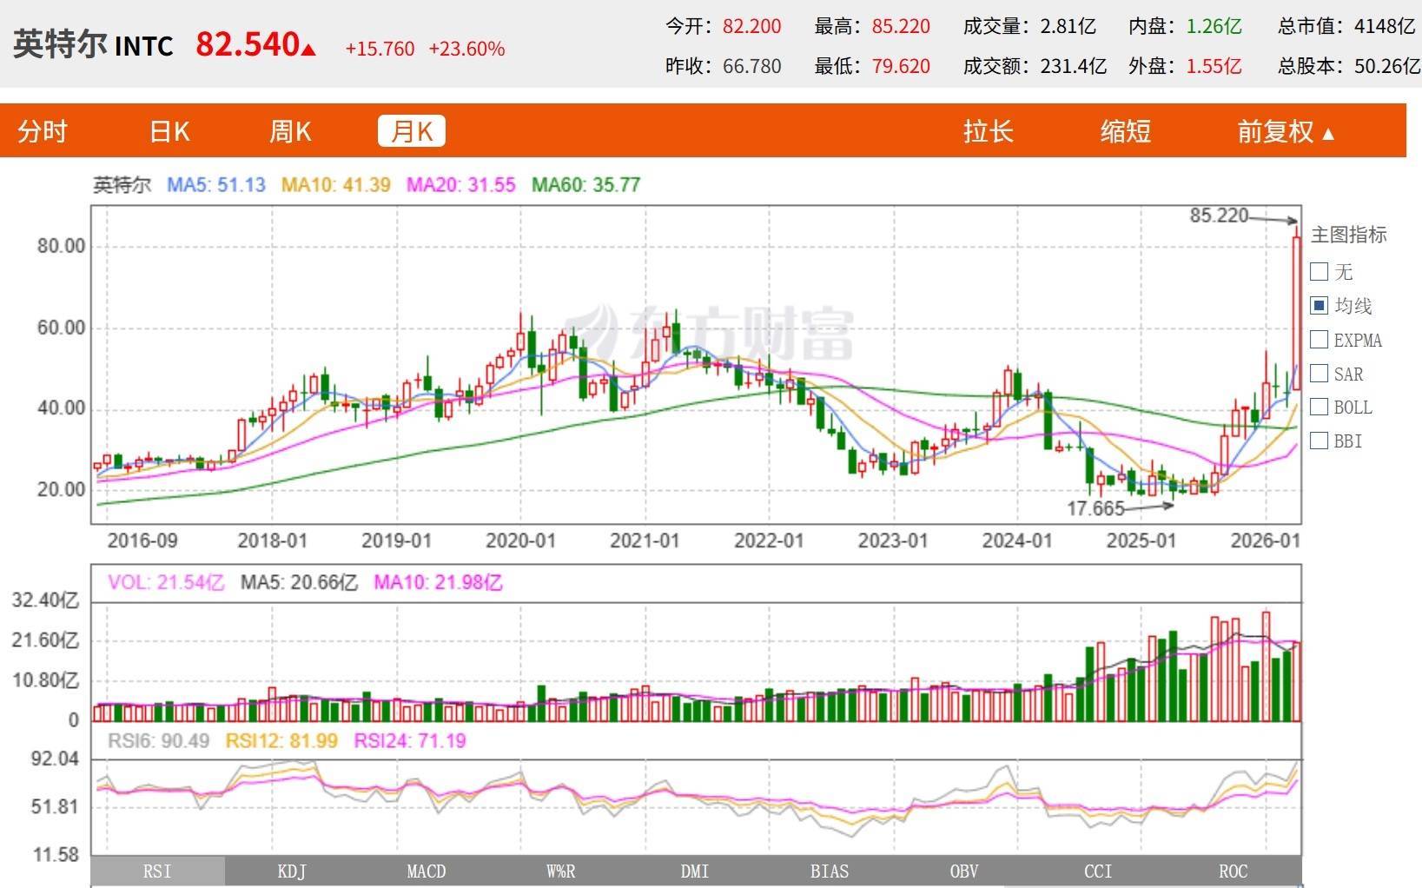
Task: Enable the EXPMA indicator checkbox
Action: tap(1319, 340)
